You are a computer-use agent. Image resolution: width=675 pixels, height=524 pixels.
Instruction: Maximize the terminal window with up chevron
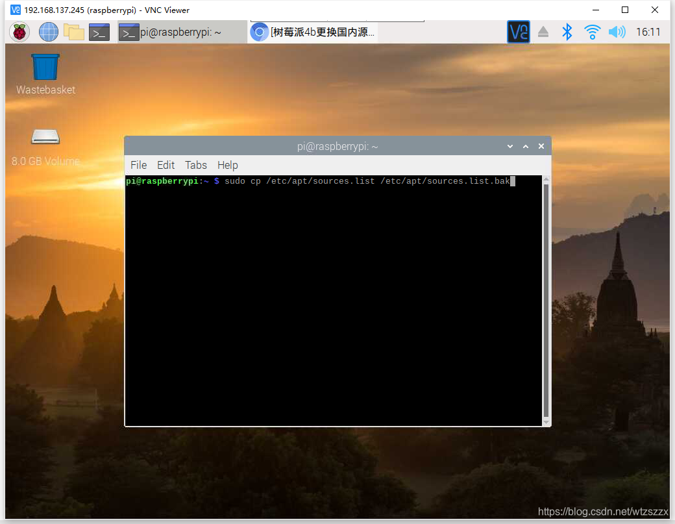pos(526,146)
